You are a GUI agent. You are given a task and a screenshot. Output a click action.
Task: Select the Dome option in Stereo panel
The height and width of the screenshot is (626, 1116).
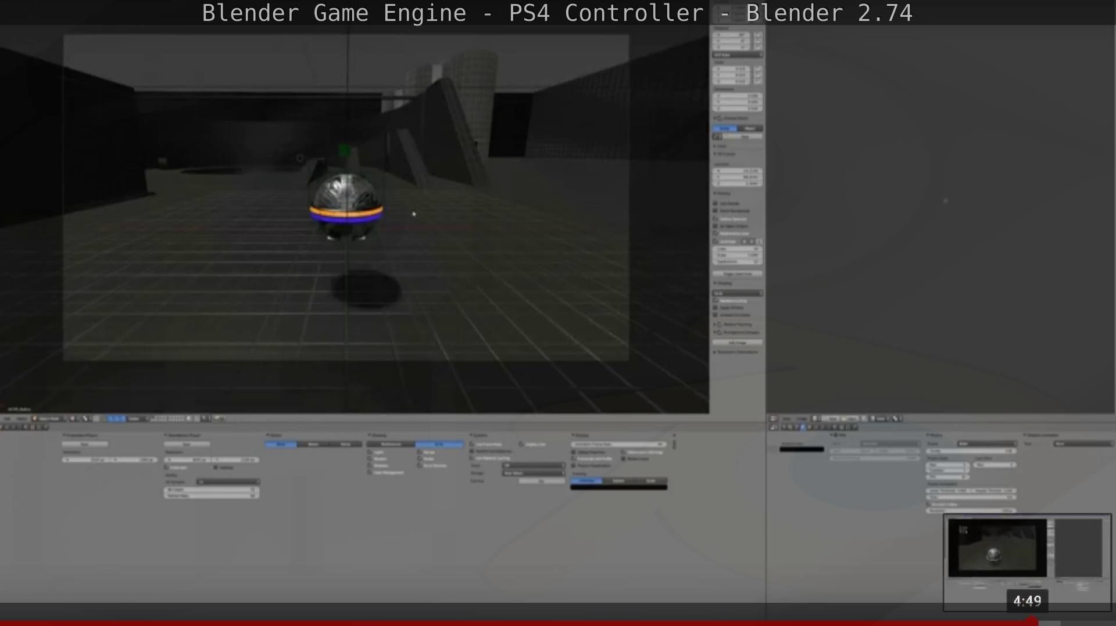(x=345, y=444)
